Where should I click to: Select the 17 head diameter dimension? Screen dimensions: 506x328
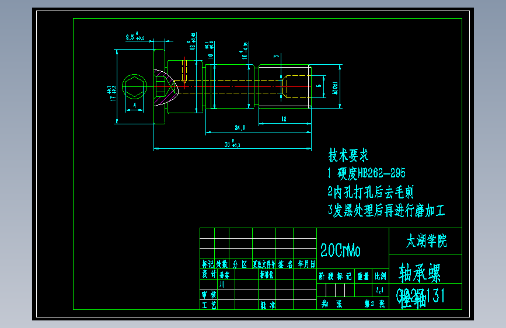(x=111, y=93)
